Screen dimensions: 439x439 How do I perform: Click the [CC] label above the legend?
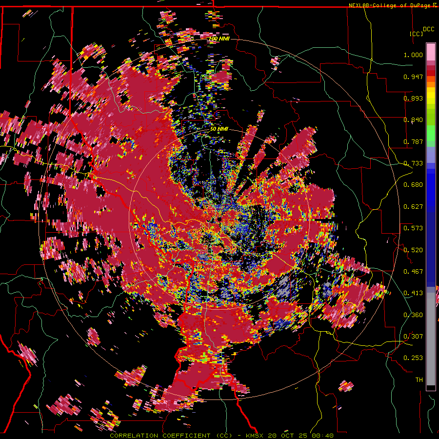tap(417, 34)
